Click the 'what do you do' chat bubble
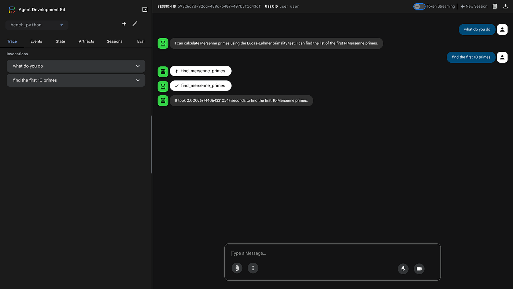 tap(477, 29)
